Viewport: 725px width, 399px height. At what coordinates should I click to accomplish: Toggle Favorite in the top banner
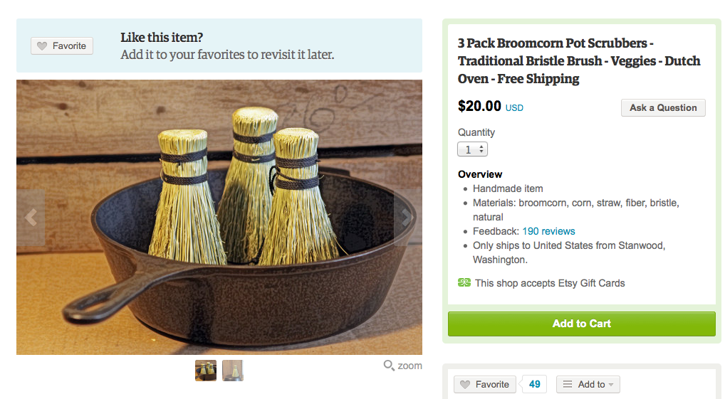[x=62, y=46]
